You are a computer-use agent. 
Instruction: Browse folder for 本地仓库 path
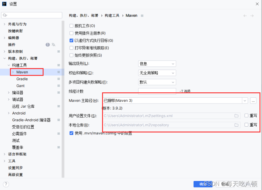236,125
